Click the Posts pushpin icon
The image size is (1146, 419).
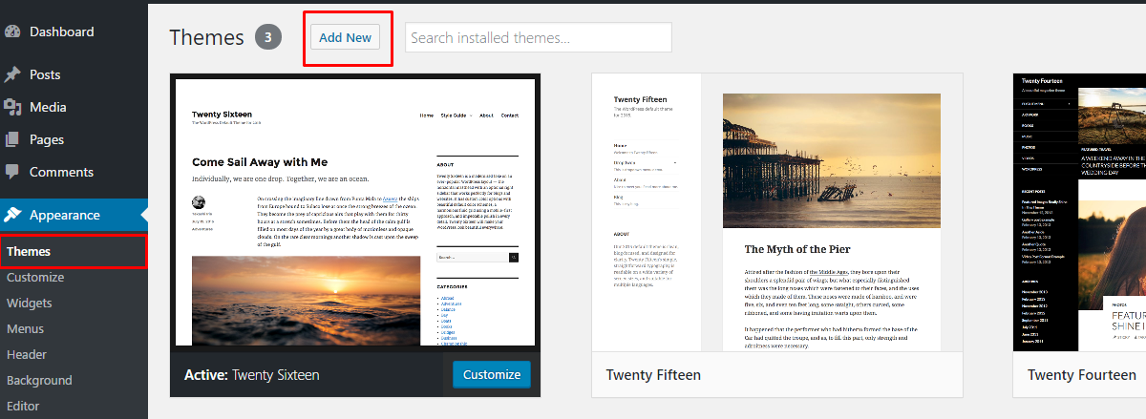click(x=12, y=74)
